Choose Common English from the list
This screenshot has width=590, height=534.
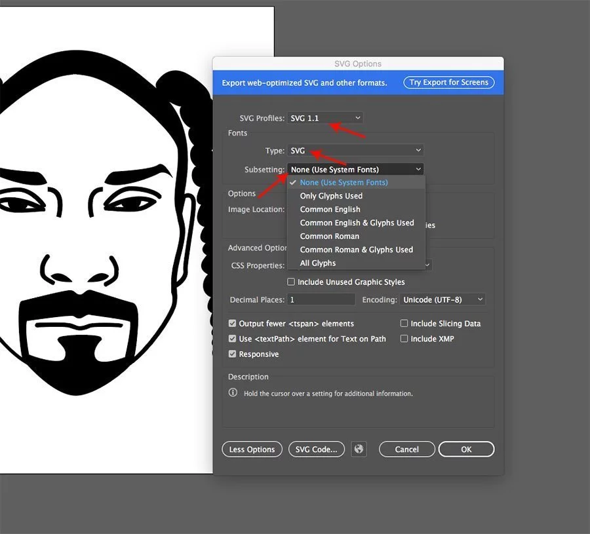(330, 210)
